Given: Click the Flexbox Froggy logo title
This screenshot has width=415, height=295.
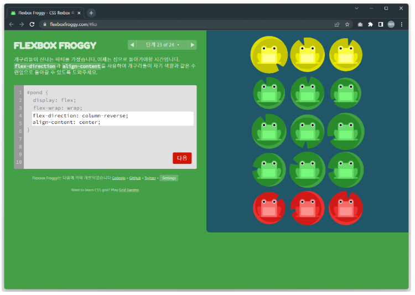Looking at the screenshot, I should [55, 45].
